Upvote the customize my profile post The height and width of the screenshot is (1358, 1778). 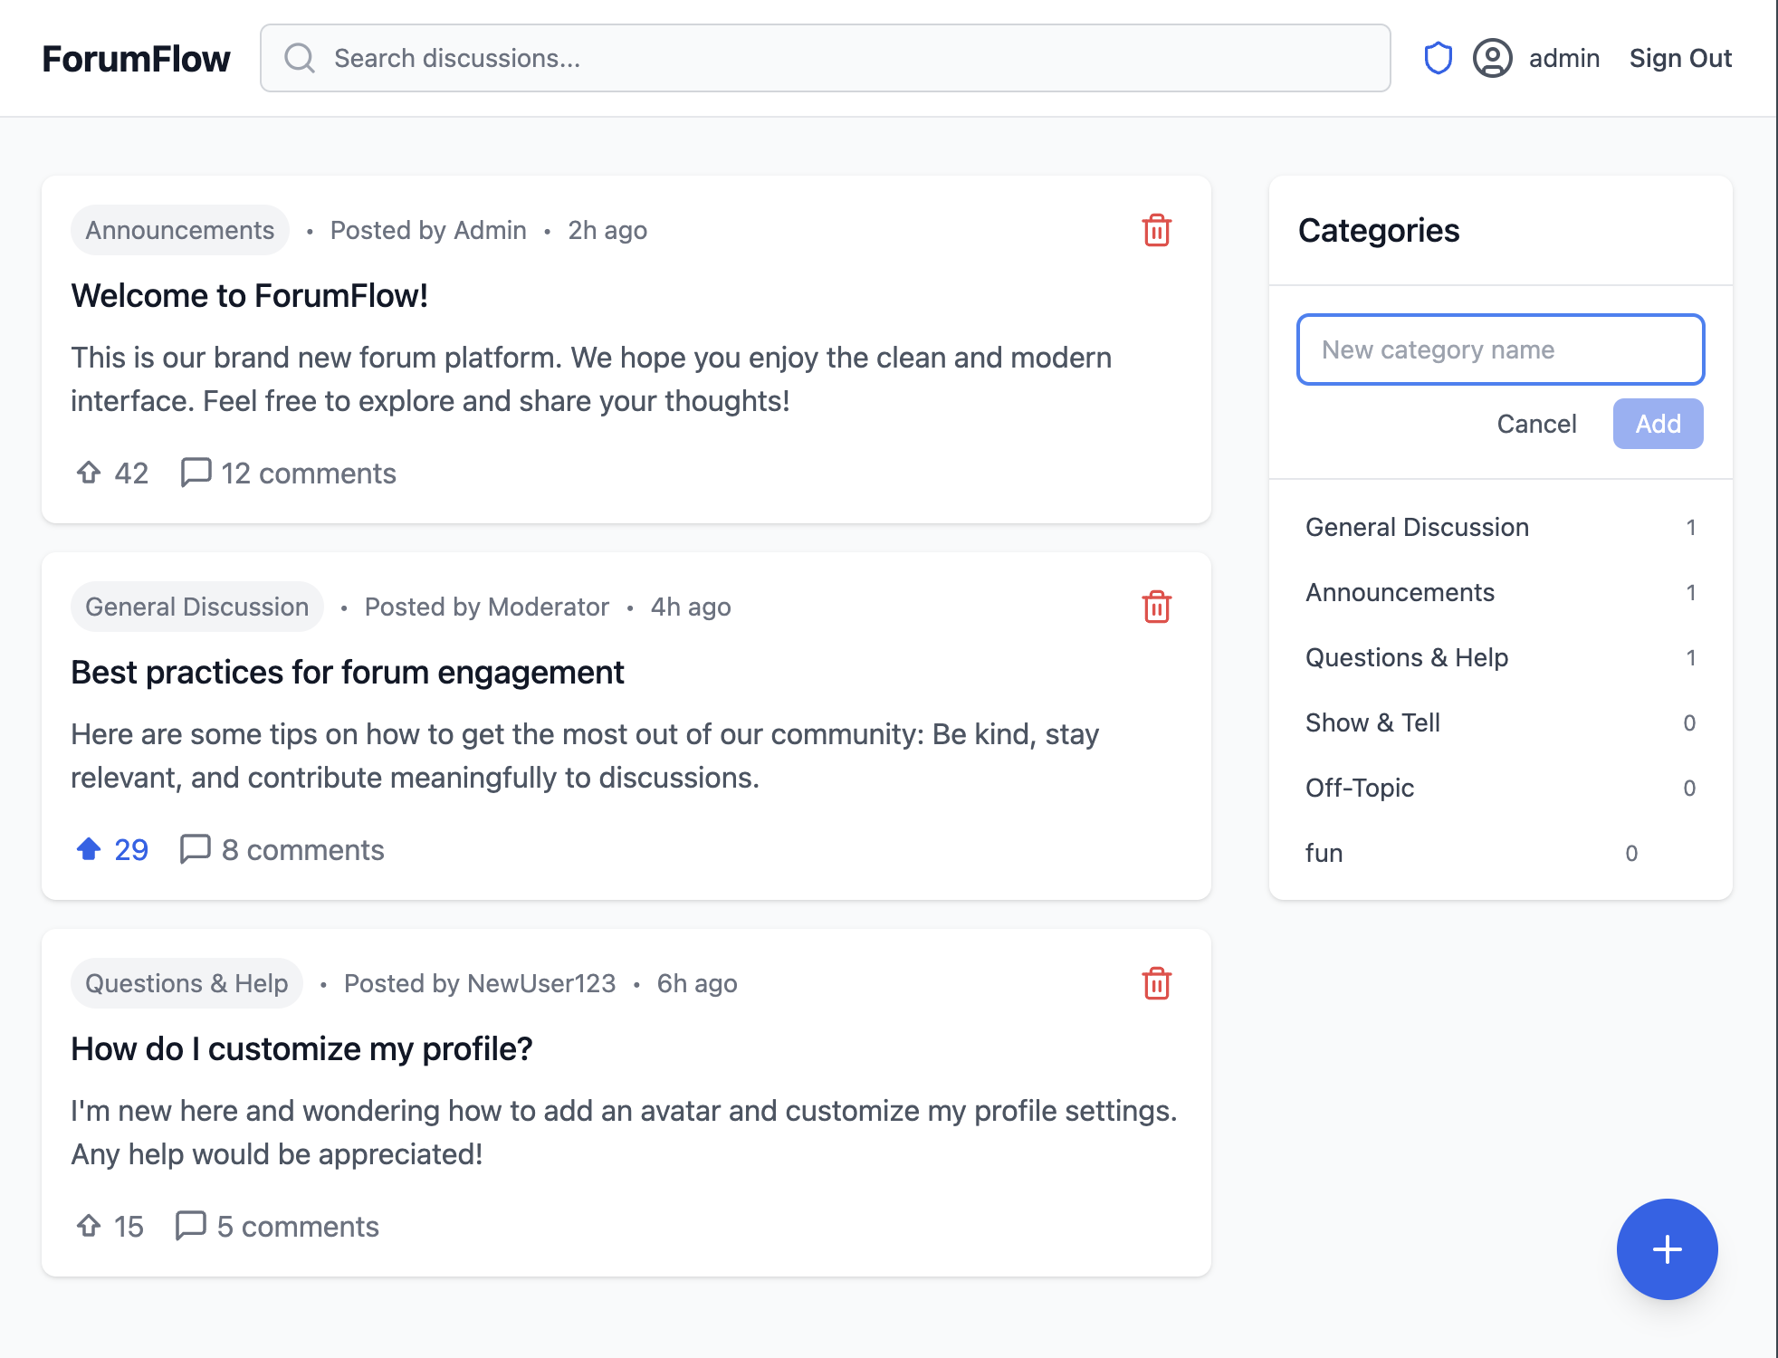(89, 1226)
